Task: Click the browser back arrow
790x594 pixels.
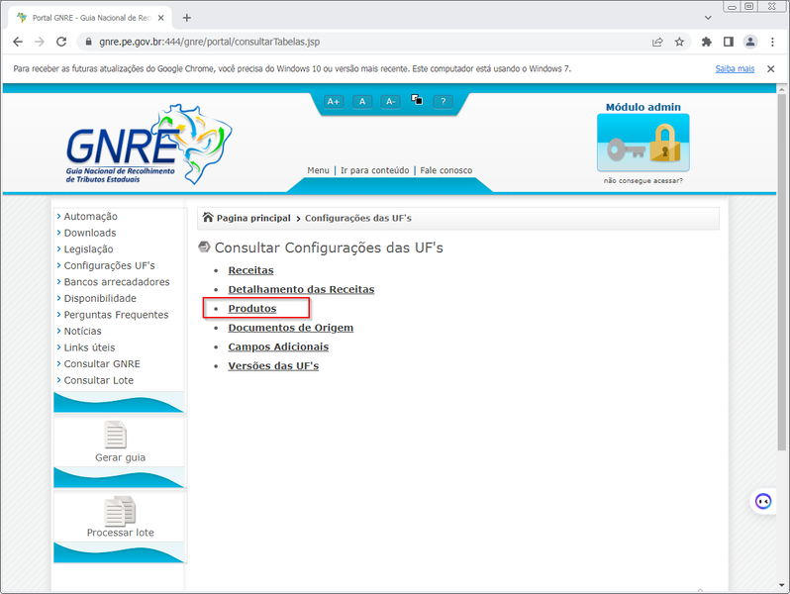Action: coord(18,42)
